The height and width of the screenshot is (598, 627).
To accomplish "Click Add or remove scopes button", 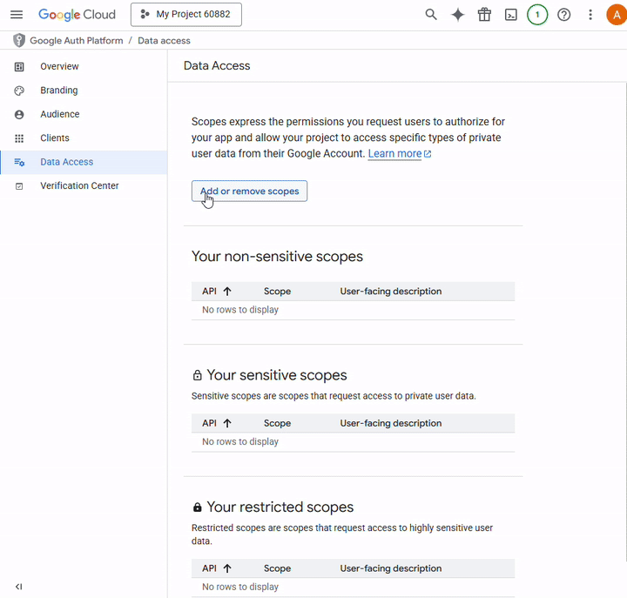I will pos(249,191).
